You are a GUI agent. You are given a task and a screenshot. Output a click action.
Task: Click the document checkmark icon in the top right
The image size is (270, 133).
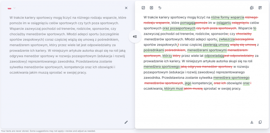point(260,8)
